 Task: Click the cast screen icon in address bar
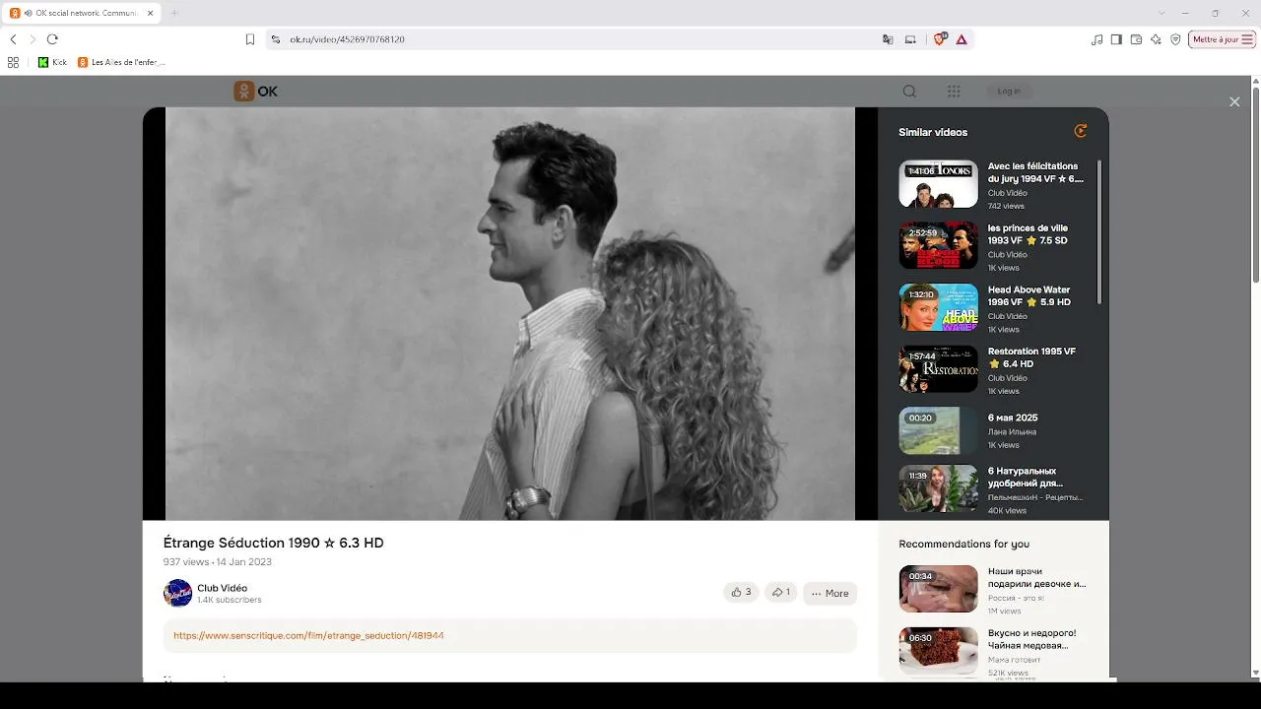point(910,39)
